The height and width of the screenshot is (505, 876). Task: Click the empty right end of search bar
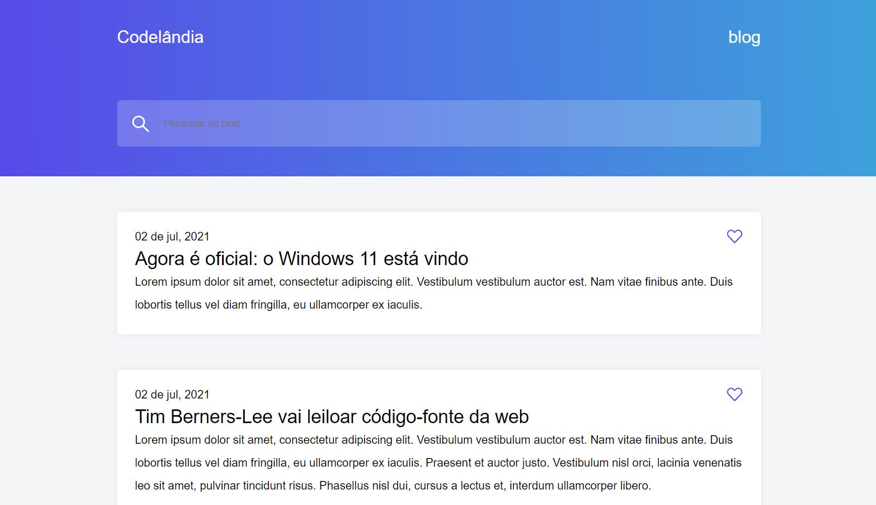687,124
